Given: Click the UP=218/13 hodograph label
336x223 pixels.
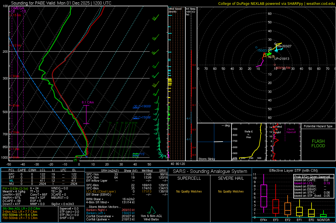Looking at the screenshot, I should [x=282, y=59].
